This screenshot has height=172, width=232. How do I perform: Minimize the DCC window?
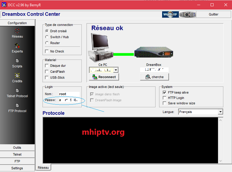(x=199, y=5)
